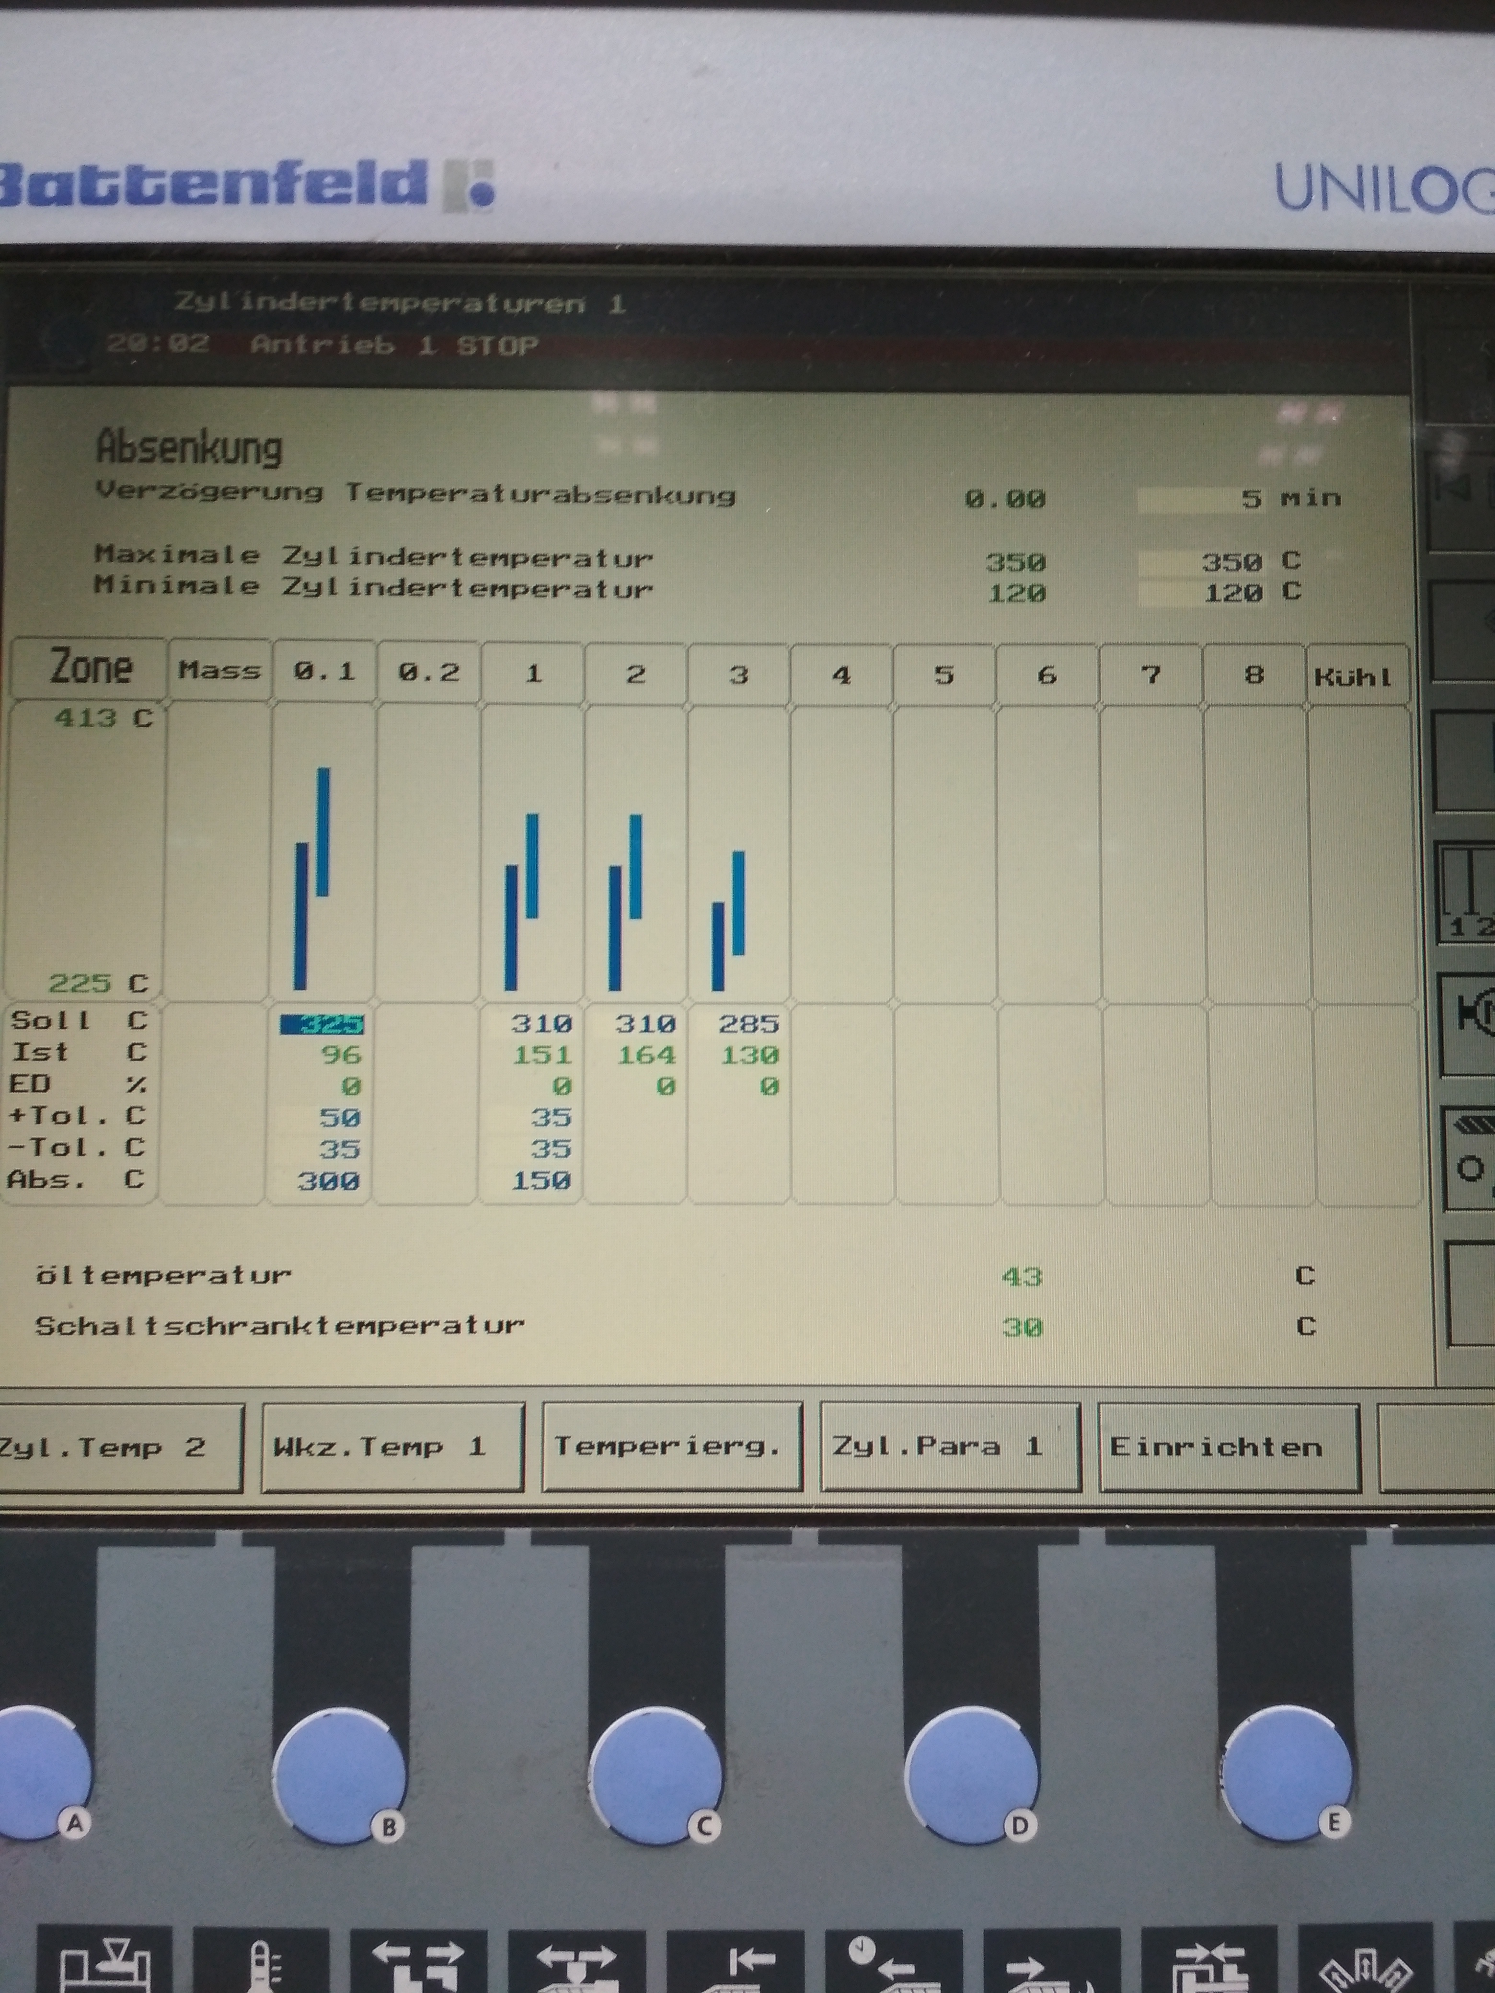Open the Zyl.Temp 2 page
Image resolution: width=1495 pixels, height=1993 pixels.
(113, 1447)
